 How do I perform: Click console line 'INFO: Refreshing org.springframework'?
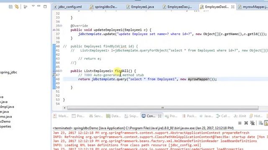[160, 137]
